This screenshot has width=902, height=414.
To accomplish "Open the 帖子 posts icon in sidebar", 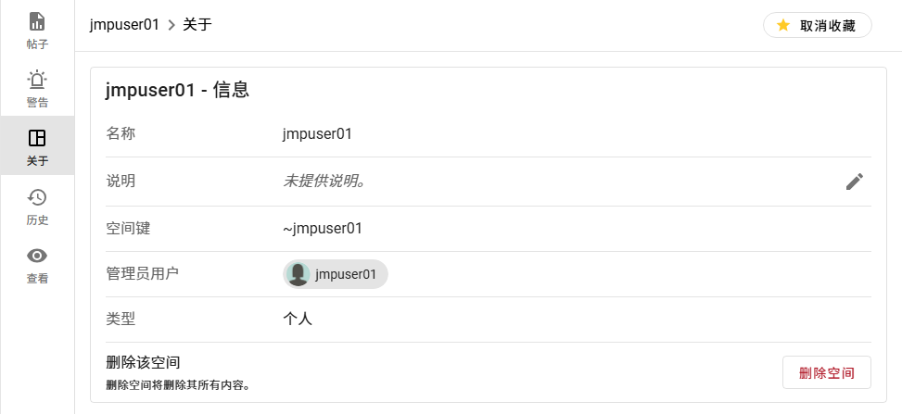I will (x=37, y=21).
